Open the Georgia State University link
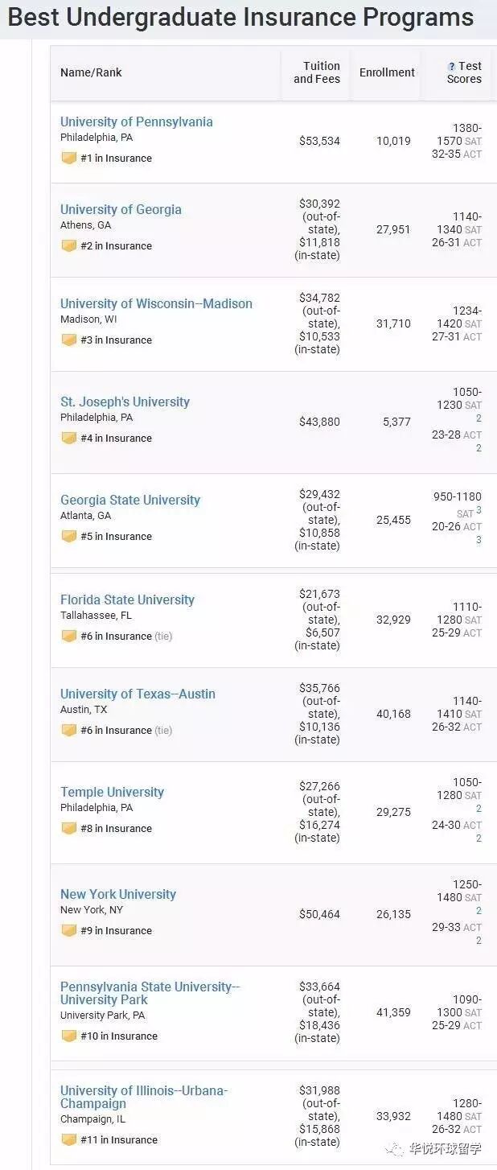 (x=130, y=501)
